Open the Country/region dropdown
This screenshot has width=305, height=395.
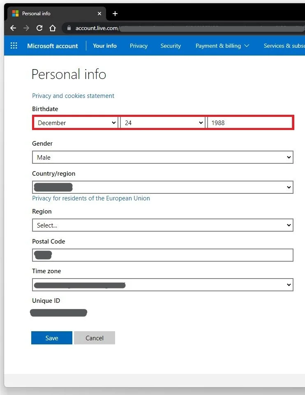click(x=162, y=187)
